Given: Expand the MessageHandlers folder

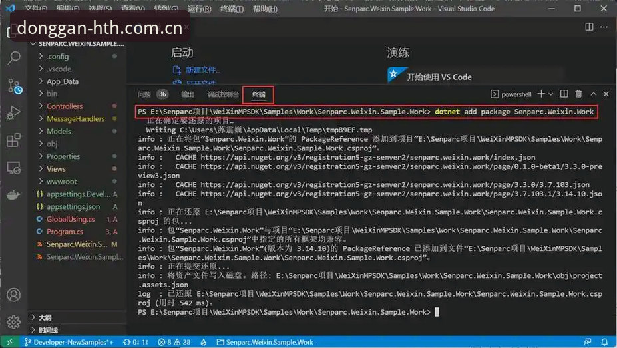Looking at the screenshot, I should [77, 118].
